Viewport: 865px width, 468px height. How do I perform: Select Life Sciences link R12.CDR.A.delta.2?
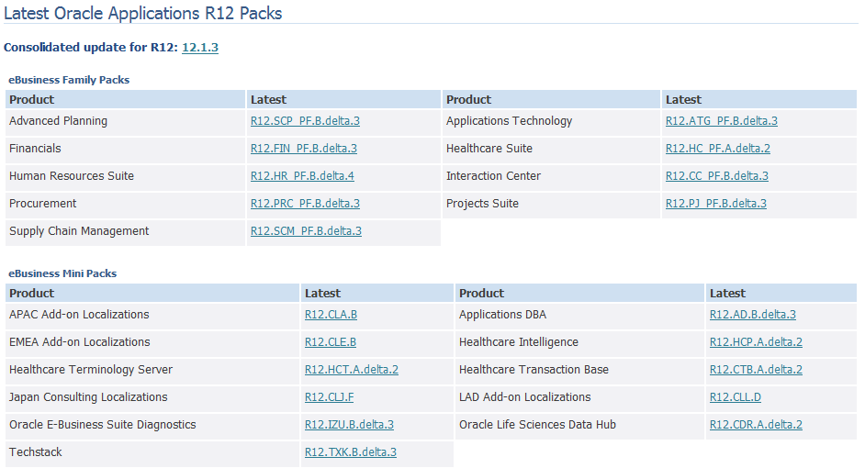(x=756, y=425)
